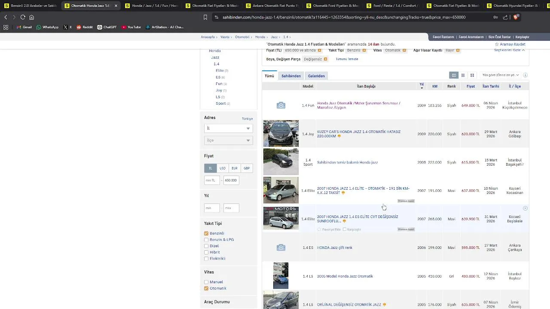The height and width of the screenshot is (309, 550).
Task: Switch to Otomatik Hyundai Fiyatları browser tab
Action: pyautogui.click(x=513, y=6)
